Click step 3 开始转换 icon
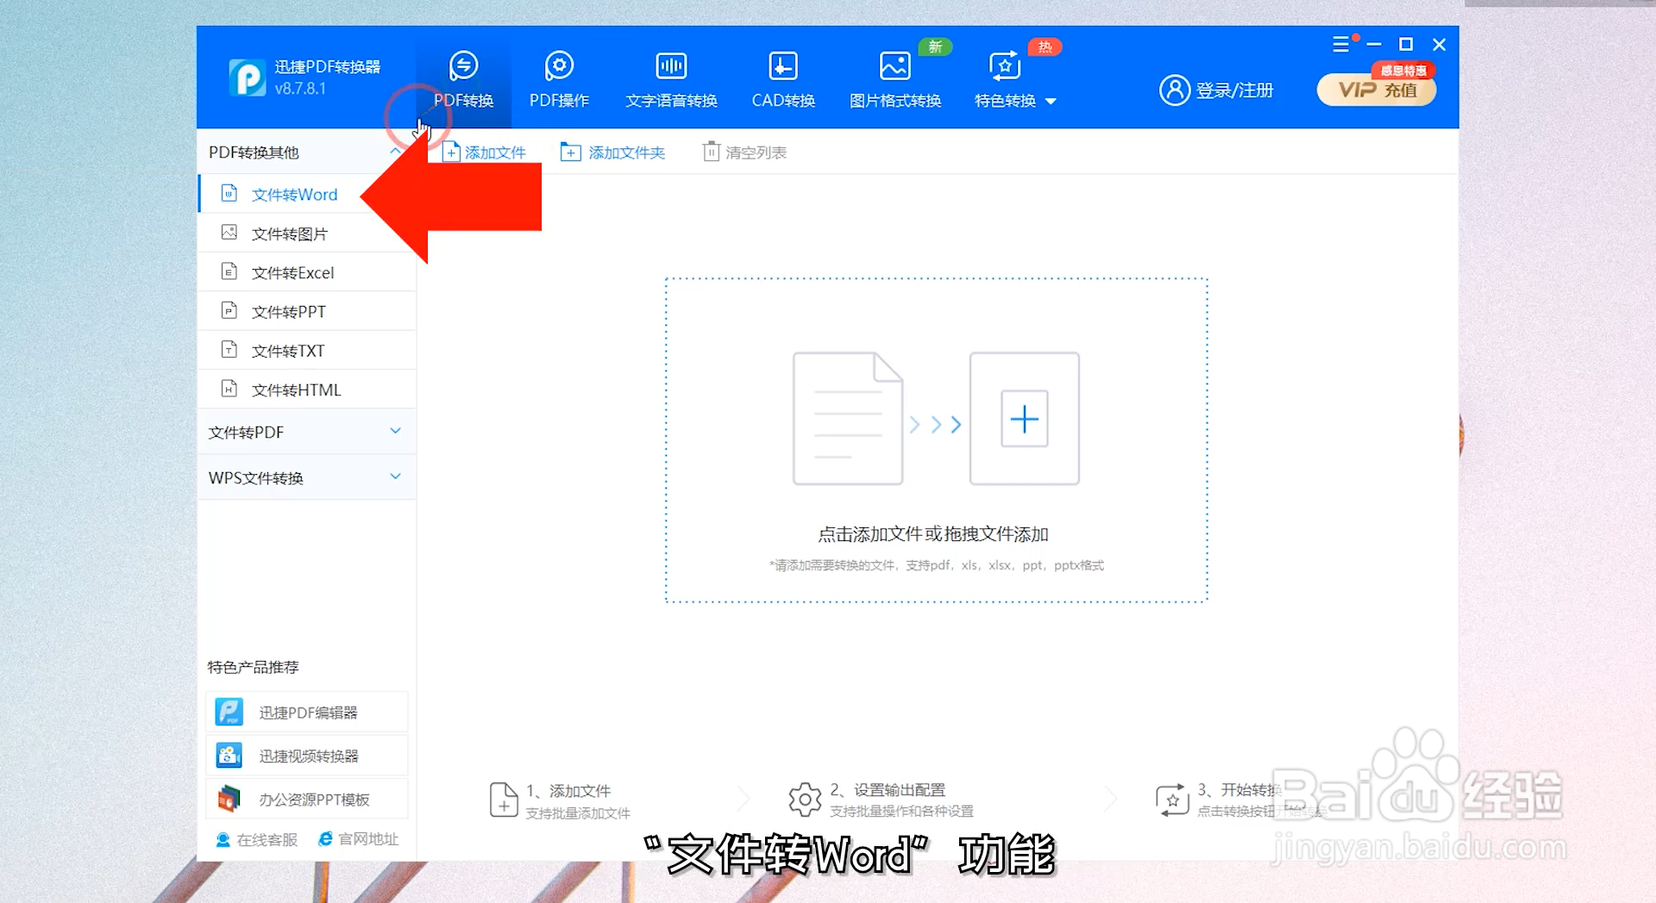The height and width of the screenshot is (903, 1656). pyautogui.click(x=1173, y=800)
